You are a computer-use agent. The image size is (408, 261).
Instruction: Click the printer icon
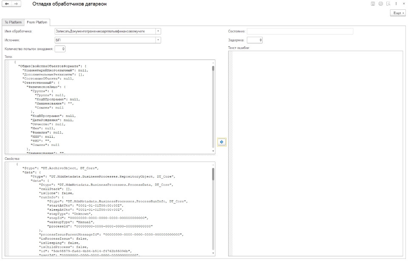click(x=380, y=4)
